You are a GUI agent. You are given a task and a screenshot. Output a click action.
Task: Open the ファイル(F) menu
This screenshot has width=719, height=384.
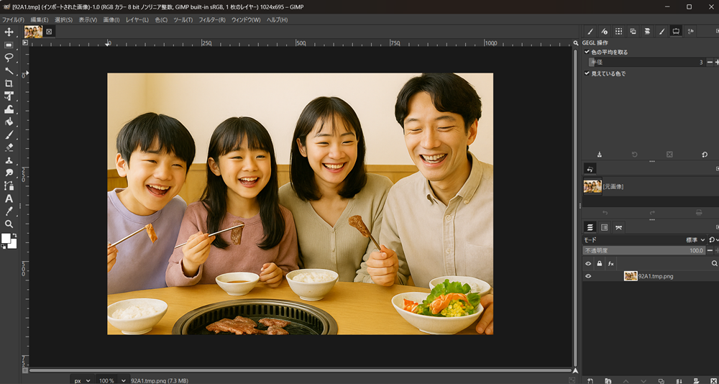(x=13, y=19)
